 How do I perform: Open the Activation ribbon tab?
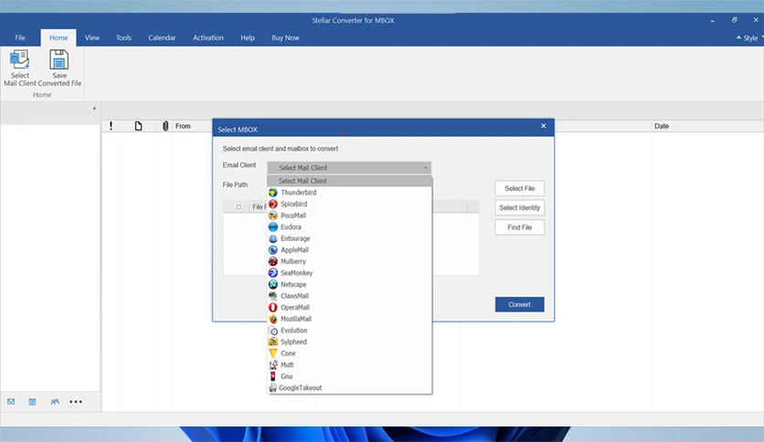208,37
